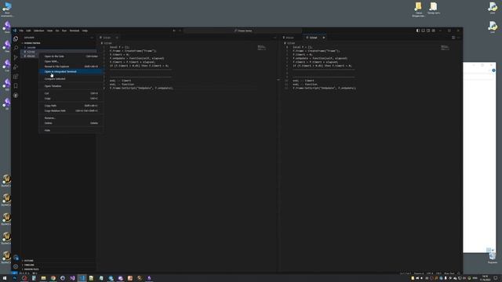
Task: Close the active tab in right editor group
Action: tap(324, 38)
